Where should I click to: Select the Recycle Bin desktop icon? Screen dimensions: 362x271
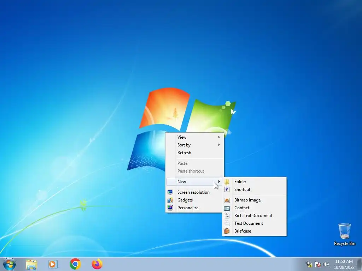tap(344, 234)
